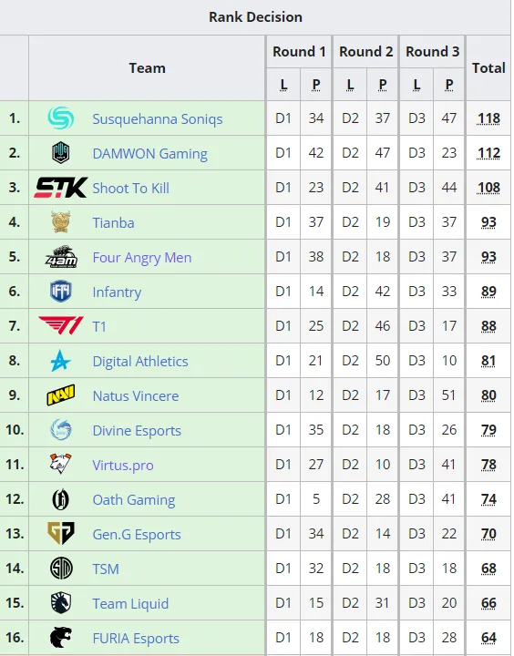Open the Tianba team link

click(x=113, y=223)
